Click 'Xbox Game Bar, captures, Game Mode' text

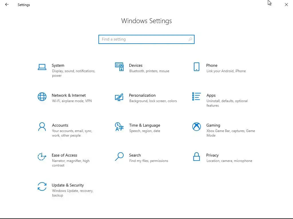tap(231, 133)
